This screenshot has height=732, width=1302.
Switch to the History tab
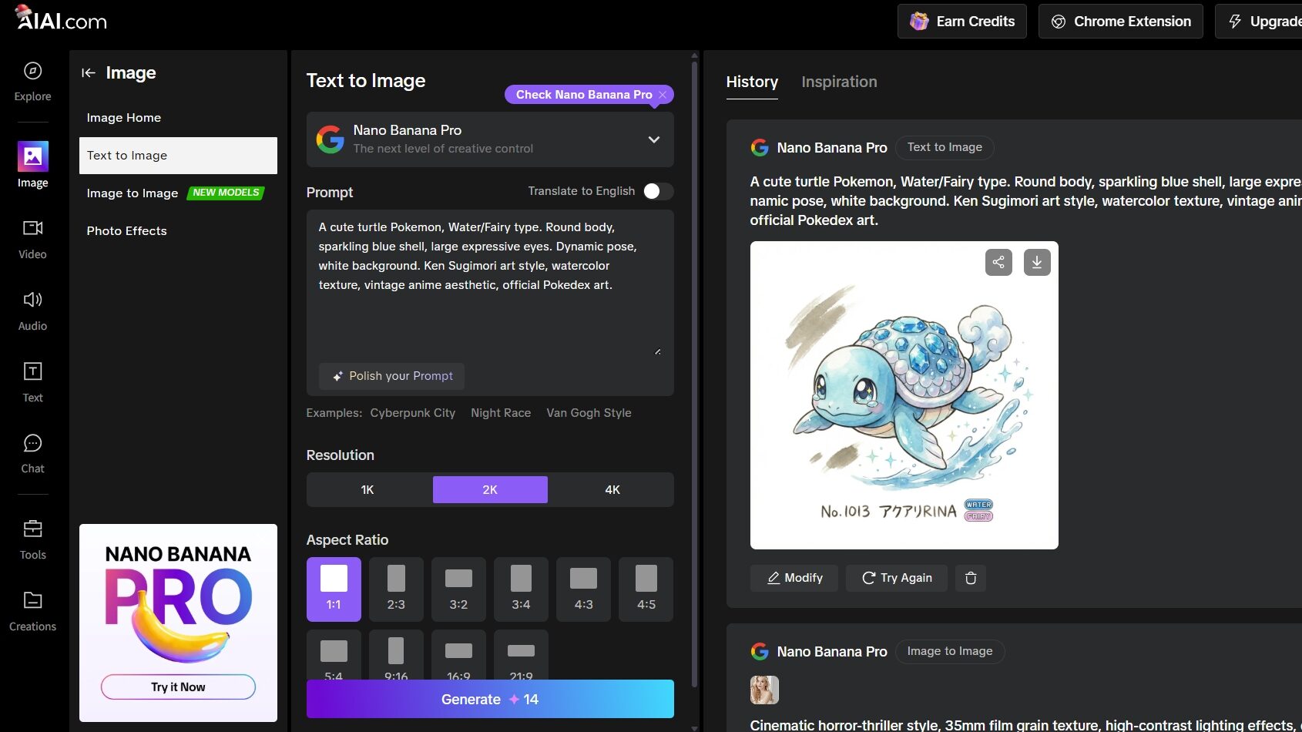click(x=752, y=82)
